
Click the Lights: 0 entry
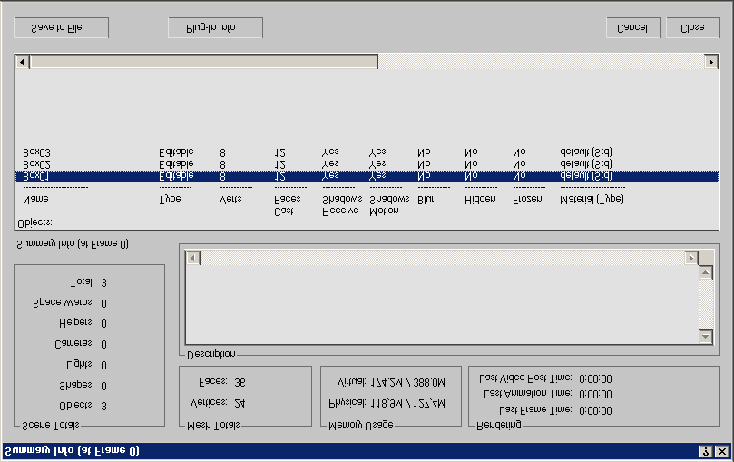tap(86, 365)
